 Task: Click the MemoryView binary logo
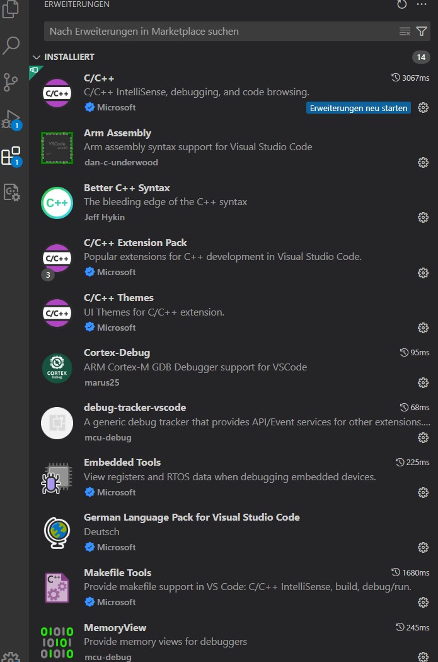coord(57,642)
